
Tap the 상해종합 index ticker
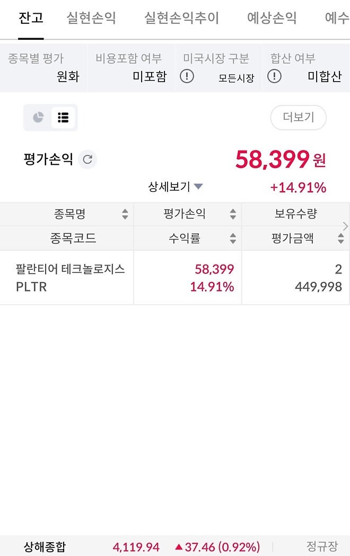coord(45,546)
